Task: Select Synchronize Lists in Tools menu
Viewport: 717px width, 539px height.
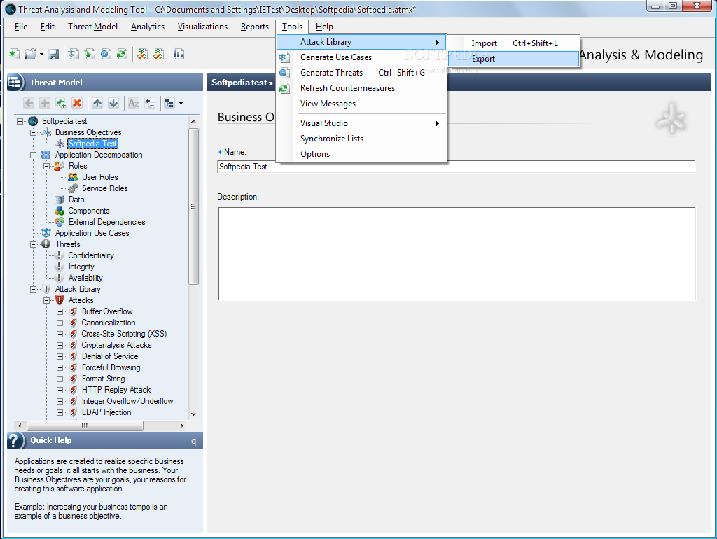Action: (x=361, y=139)
